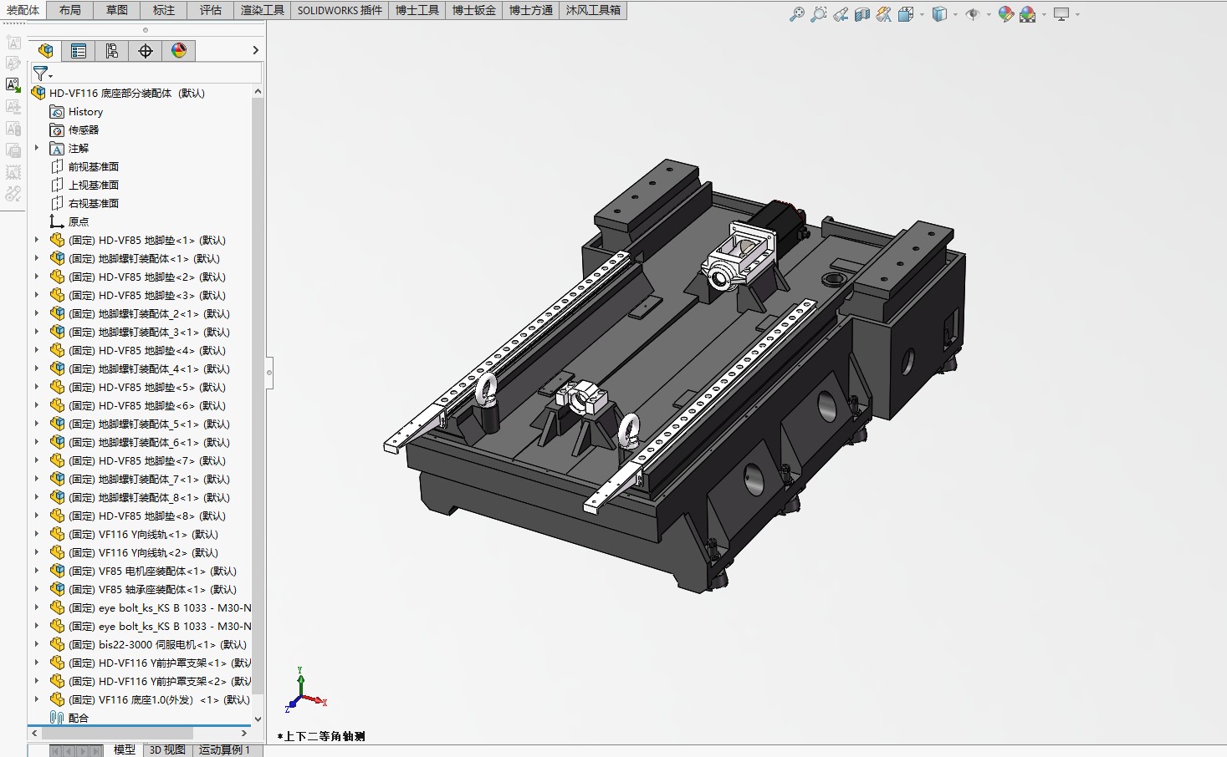Select the 前视基准面 plane
The image size is (1227, 757).
(x=84, y=167)
